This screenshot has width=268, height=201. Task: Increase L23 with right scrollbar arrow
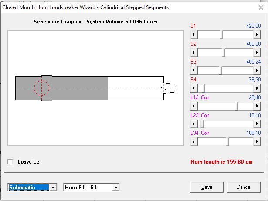click(x=257, y=124)
